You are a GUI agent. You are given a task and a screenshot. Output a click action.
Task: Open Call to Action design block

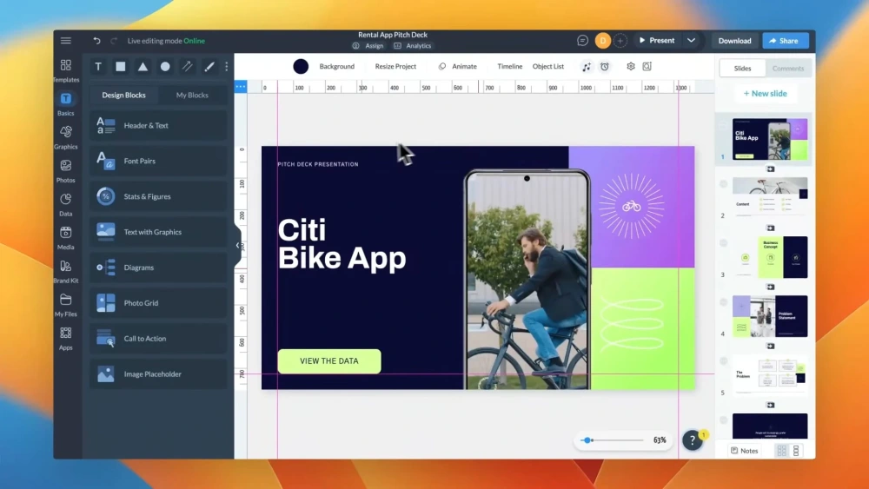coord(158,339)
